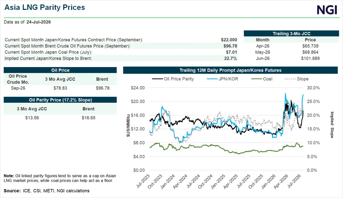This screenshot has width=343, height=198.
Task: Click the 25.0% slope axis label
Action: 313,101
